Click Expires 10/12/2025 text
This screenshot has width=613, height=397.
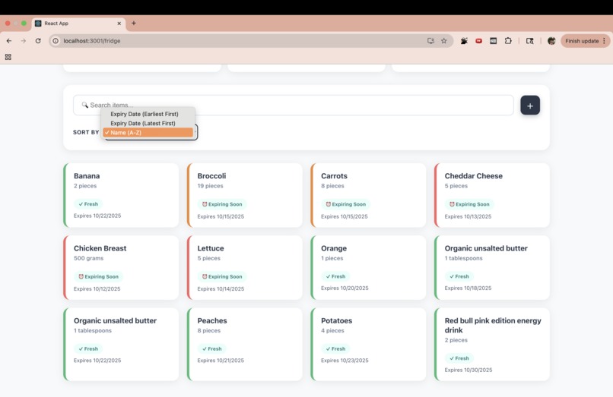[x=97, y=289]
